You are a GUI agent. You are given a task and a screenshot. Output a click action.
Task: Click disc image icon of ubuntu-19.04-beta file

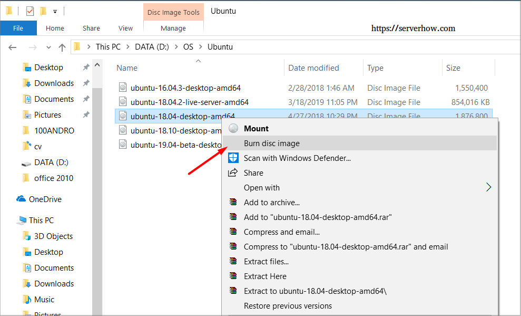point(123,145)
